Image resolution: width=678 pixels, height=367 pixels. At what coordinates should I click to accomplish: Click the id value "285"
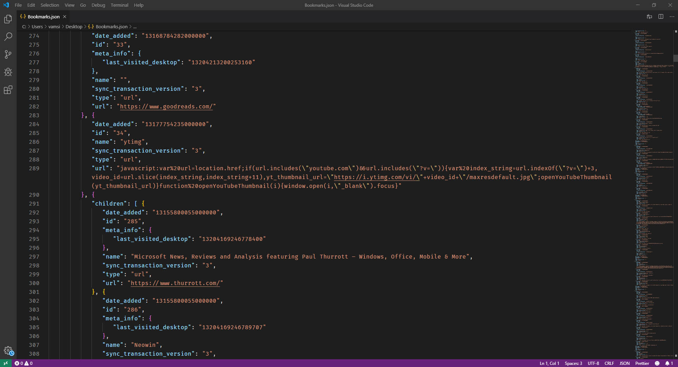click(x=132, y=221)
